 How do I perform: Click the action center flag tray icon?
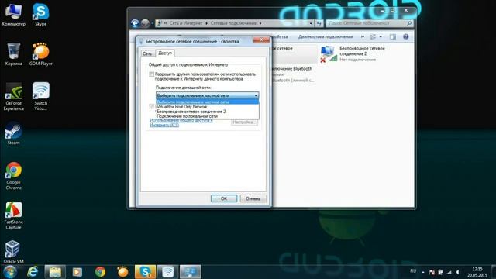(432, 272)
